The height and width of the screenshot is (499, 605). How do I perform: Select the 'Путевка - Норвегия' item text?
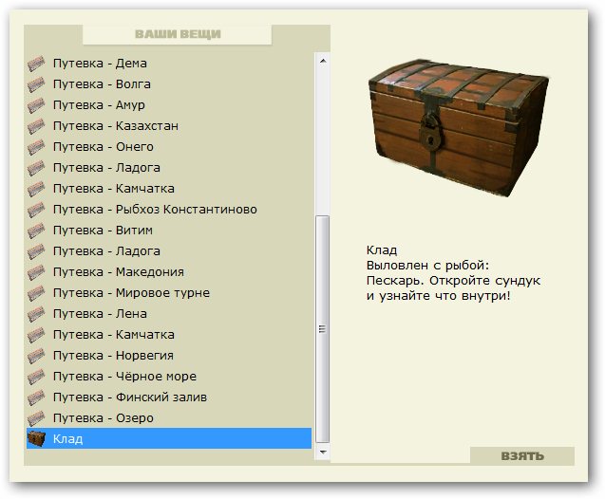coord(113,355)
